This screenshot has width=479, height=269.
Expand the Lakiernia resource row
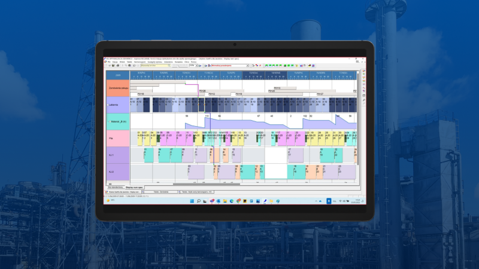coord(107,105)
